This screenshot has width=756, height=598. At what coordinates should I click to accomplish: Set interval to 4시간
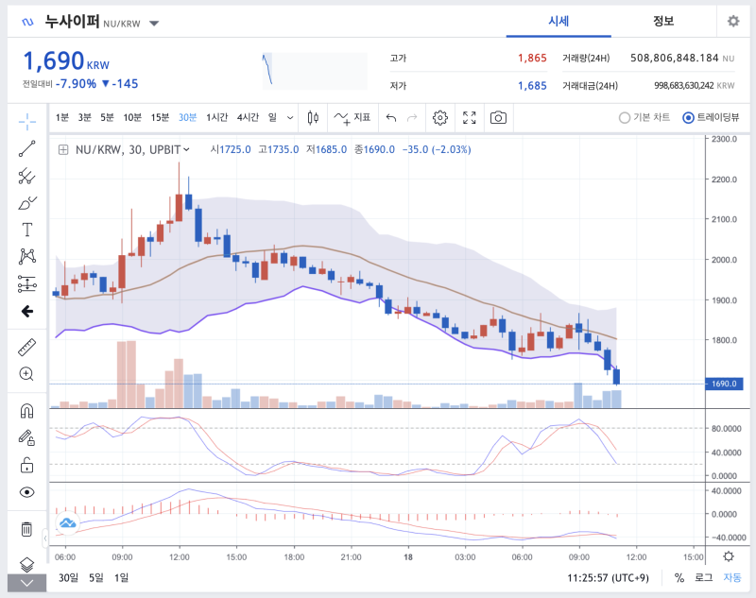pyautogui.click(x=248, y=117)
